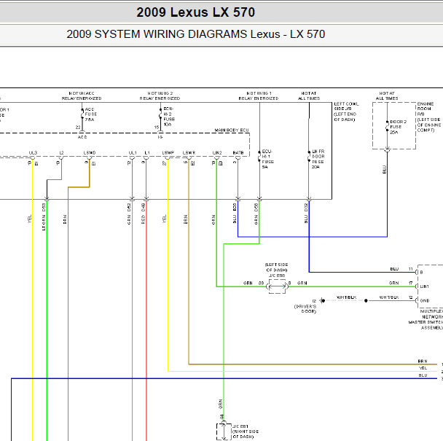
Task: Click 'HOT AT ALL TIMES' above LH FR DOOR fuse
Action: tap(309, 95)
